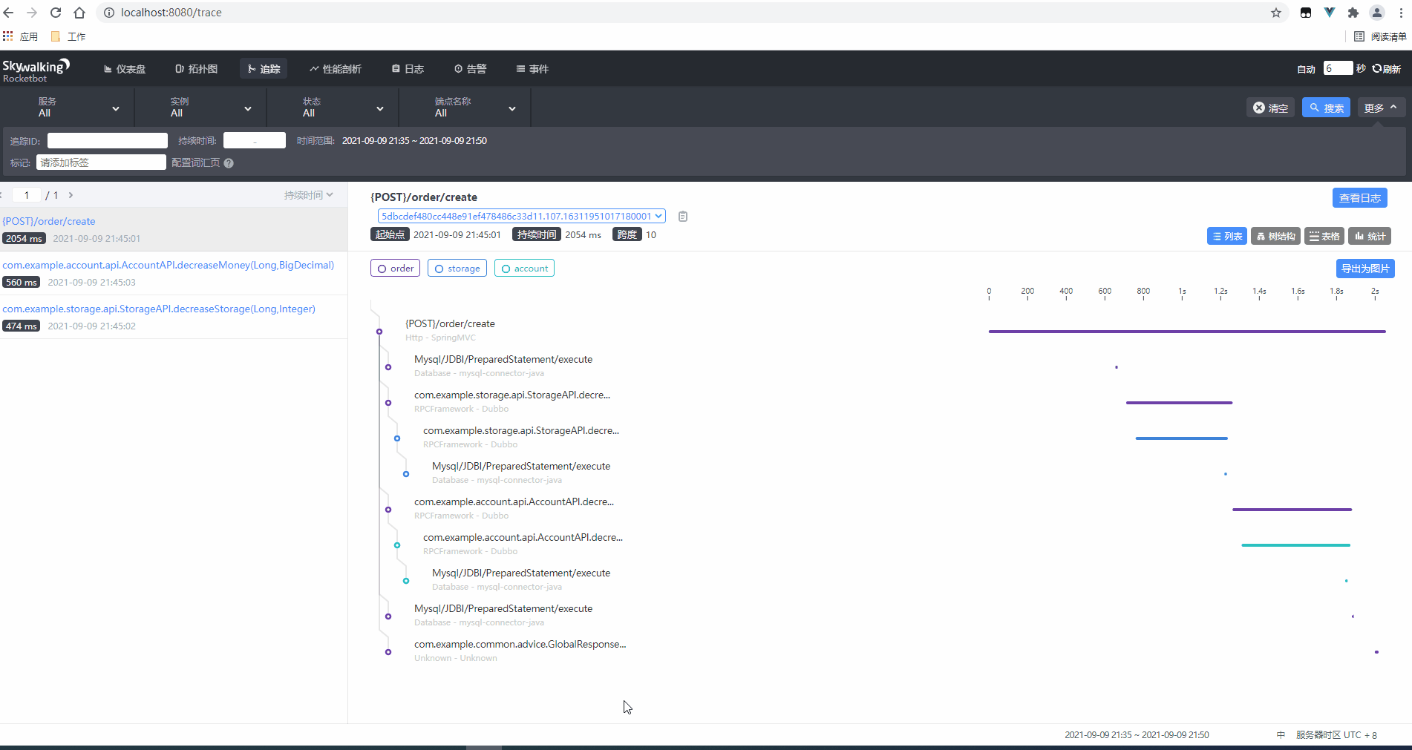
Task: Open the 事件 event tab
Action: (532, 69)
